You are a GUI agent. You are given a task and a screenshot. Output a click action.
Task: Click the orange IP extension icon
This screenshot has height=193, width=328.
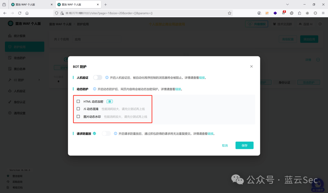pos(267,13)
